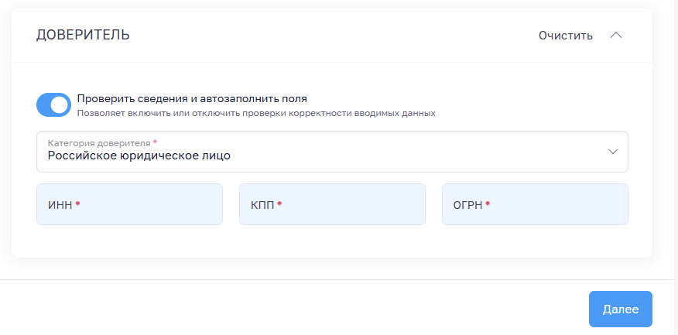Click the Категория доверителя field label
Screen dimensions: 678x335
tap(99, 143)
